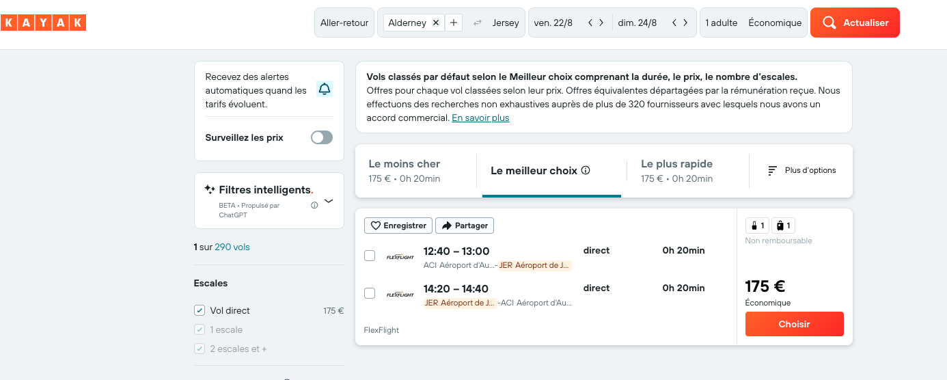Swap origin and destination airports

point(478,23)
